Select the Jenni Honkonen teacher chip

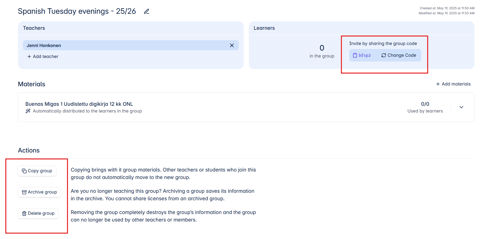44,45
